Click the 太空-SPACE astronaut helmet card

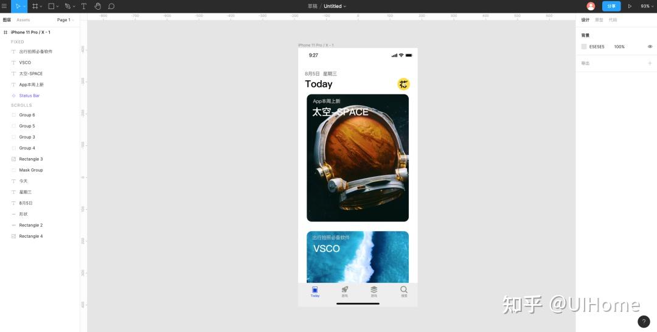coord(358,158)
